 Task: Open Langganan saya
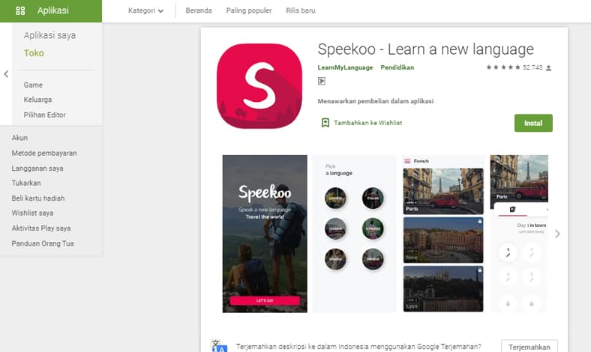[37, 169]
